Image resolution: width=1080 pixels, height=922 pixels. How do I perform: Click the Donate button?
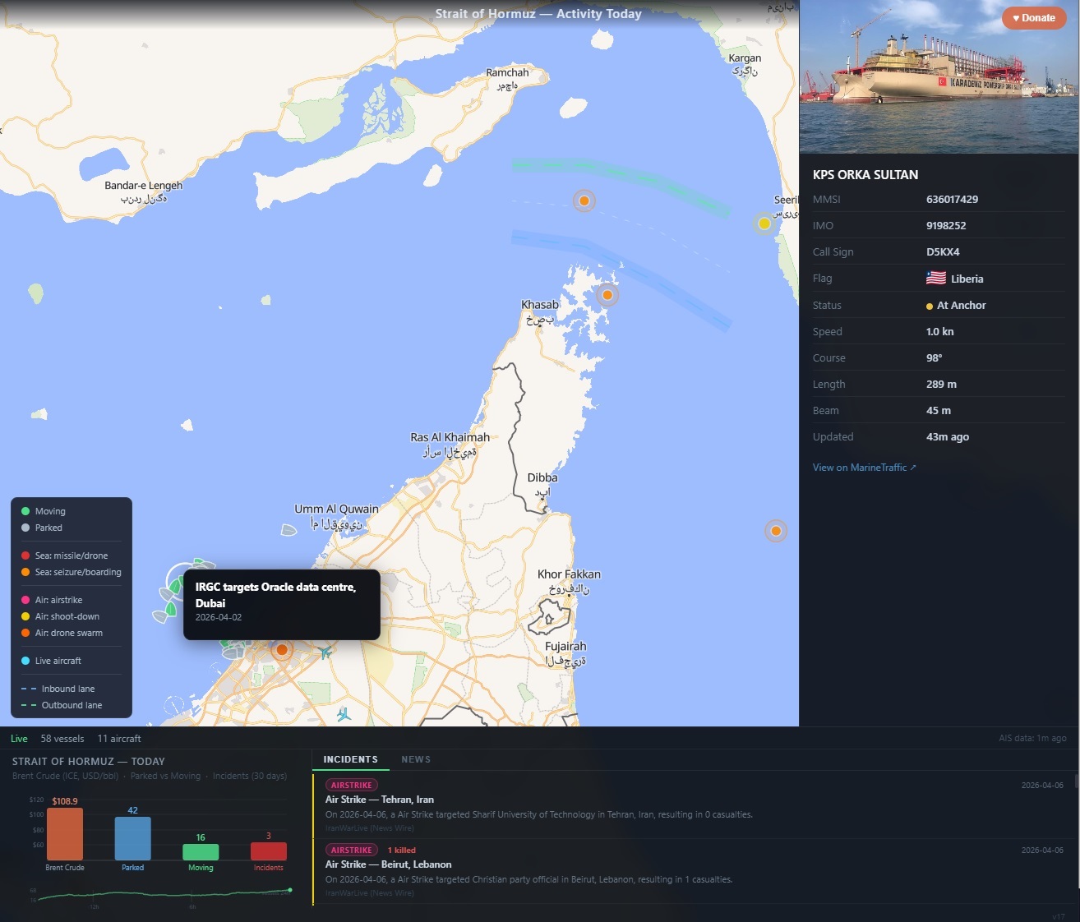1034,18
